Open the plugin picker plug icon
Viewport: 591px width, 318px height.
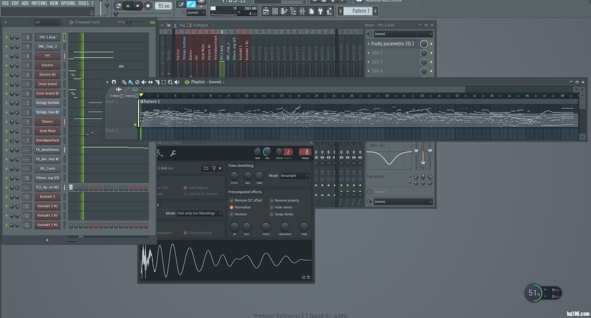pos(320,12)
